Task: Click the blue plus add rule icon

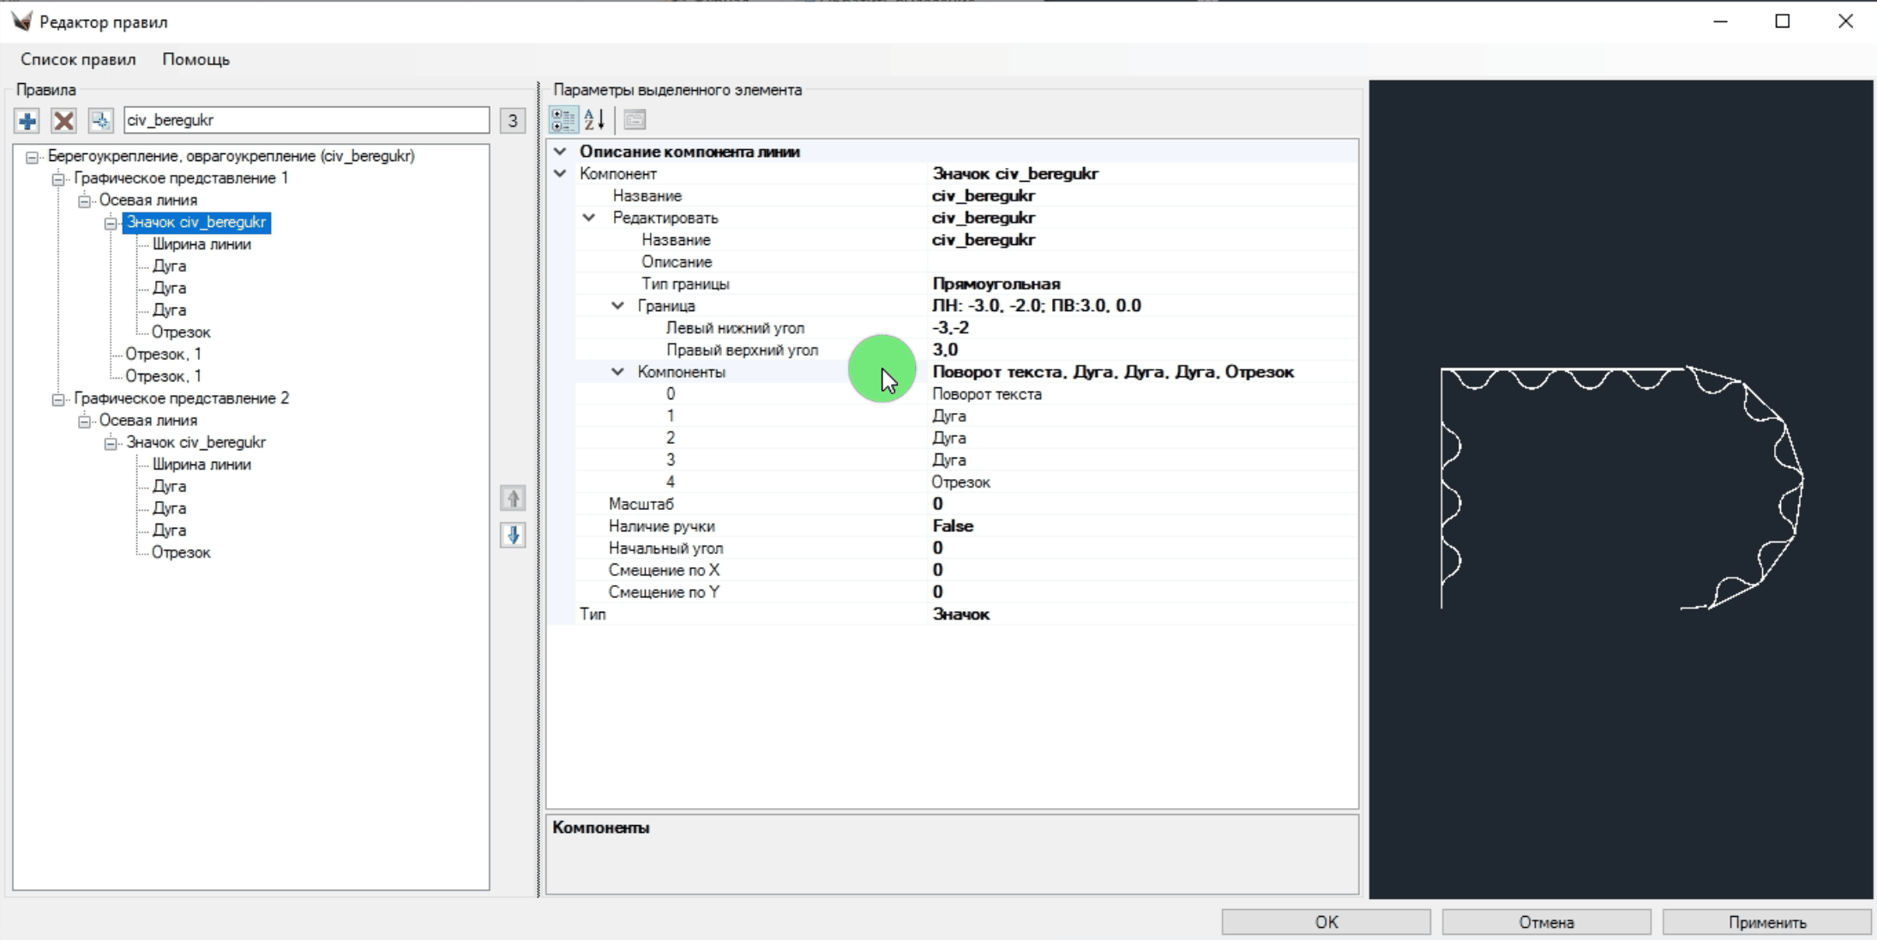Action: 27,121
